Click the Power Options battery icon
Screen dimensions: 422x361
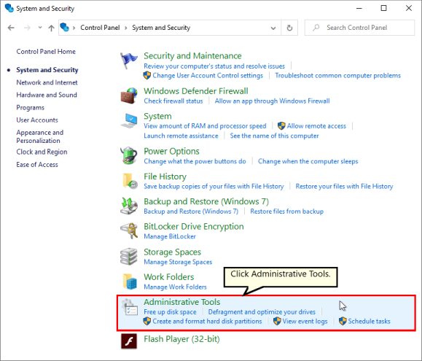129,155
